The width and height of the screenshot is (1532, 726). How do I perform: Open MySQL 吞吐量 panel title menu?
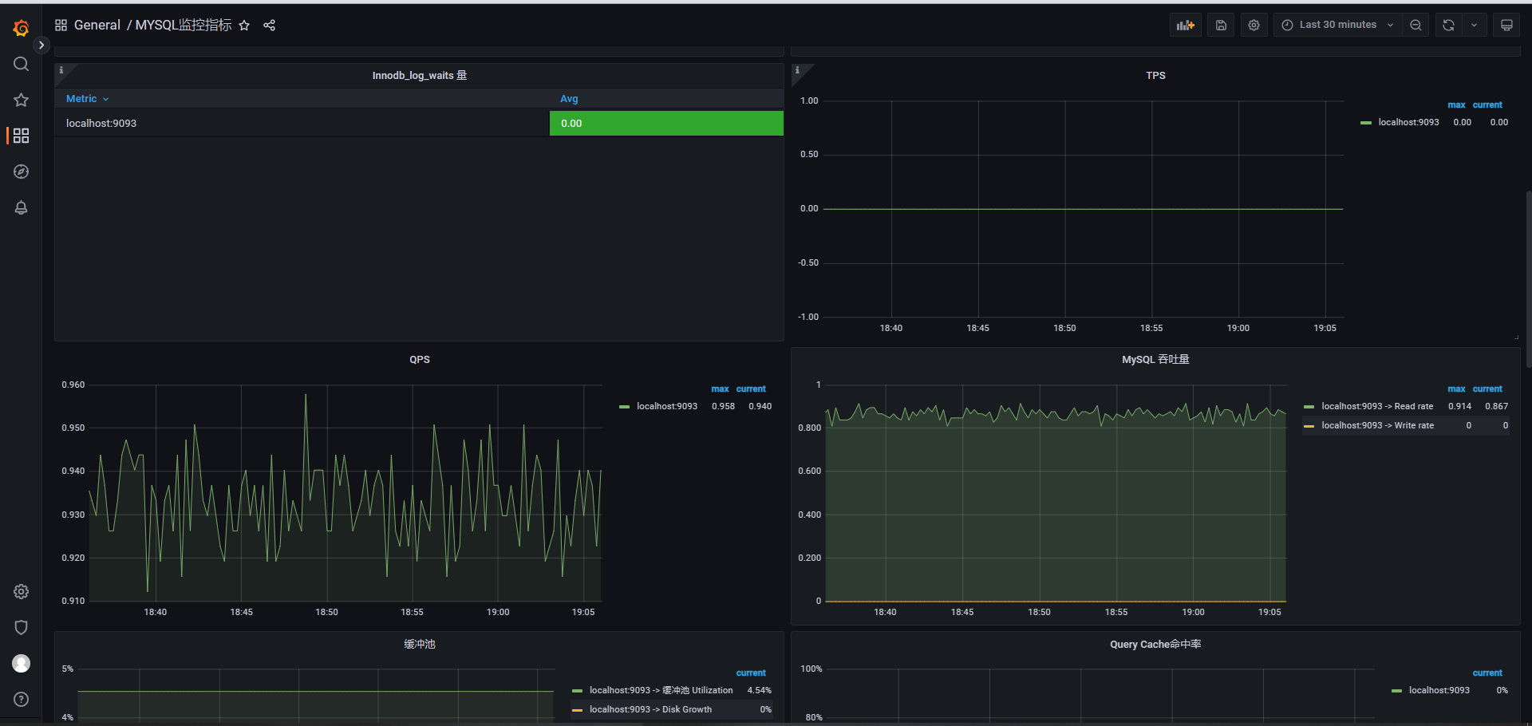(1155, 360)
